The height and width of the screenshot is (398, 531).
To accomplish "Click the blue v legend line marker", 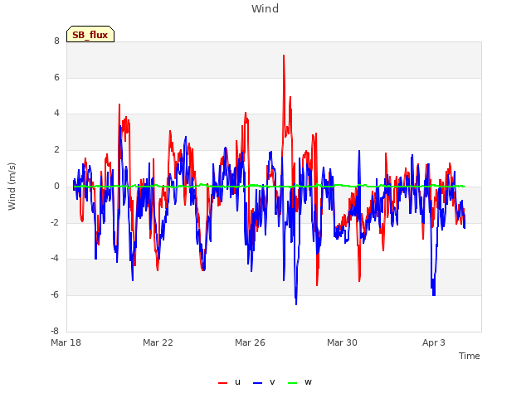I will tap(258, 383).
